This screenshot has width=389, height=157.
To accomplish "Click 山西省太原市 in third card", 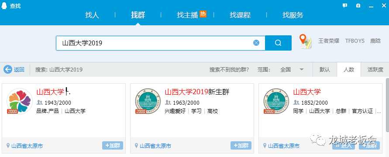I will tap(284, 146).
